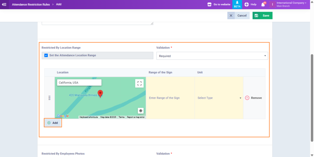Open the Select Type unit dropdown

pyautogui.click(x=219, y=98)
